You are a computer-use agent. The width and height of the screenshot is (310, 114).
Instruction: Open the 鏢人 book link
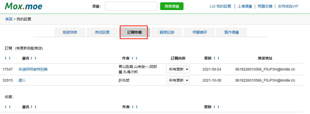coord(22,80)
